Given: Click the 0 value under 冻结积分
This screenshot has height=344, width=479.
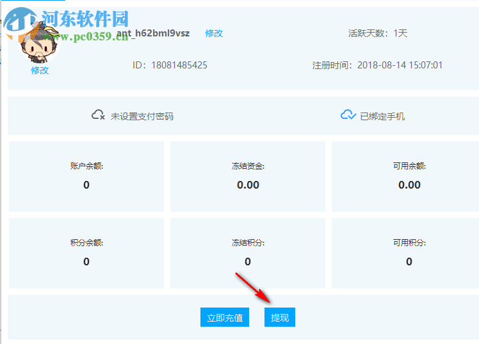Looking at the screenshot, I should pos(248,262).
